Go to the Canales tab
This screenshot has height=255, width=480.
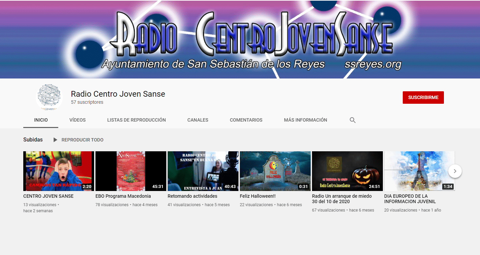[198, 120]
